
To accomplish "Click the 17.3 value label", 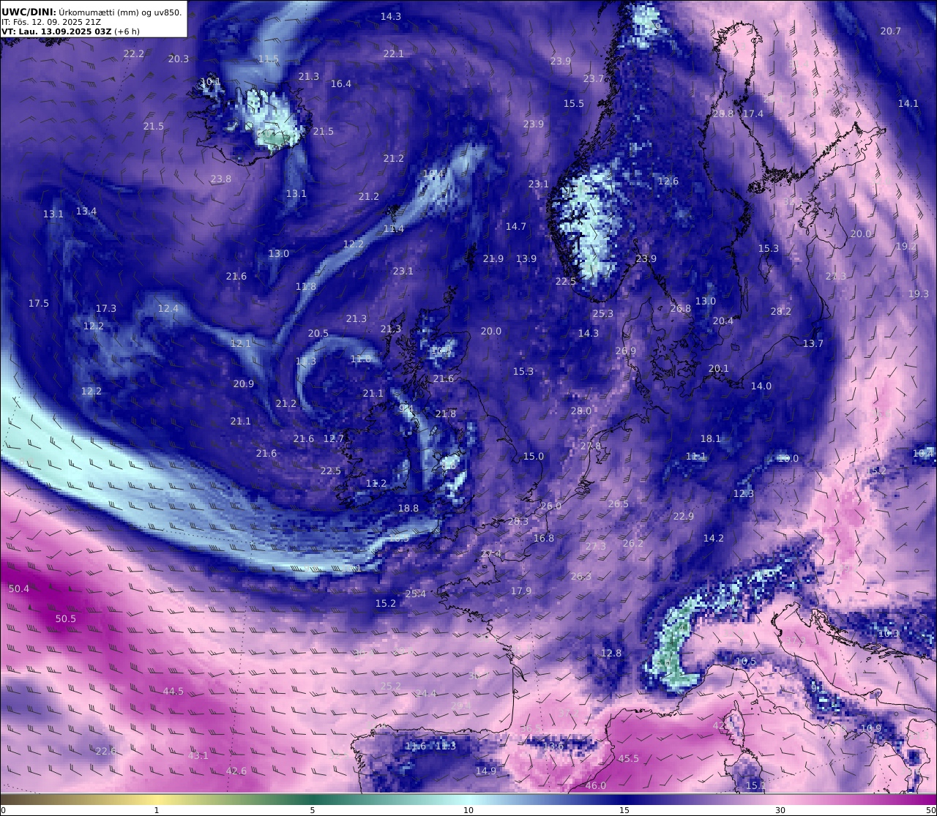I will click(x=105, y=308).
